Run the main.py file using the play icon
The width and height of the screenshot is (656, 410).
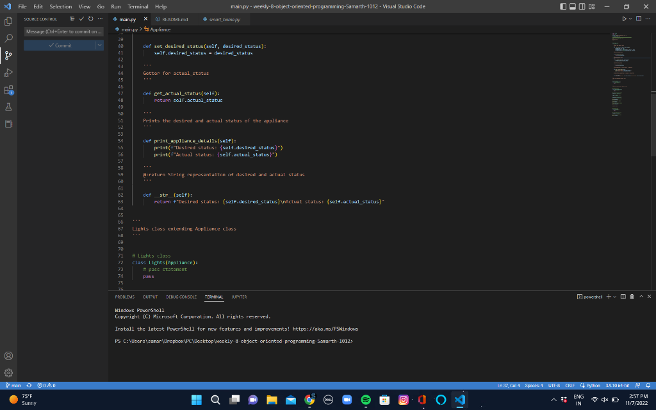point(625,19)
